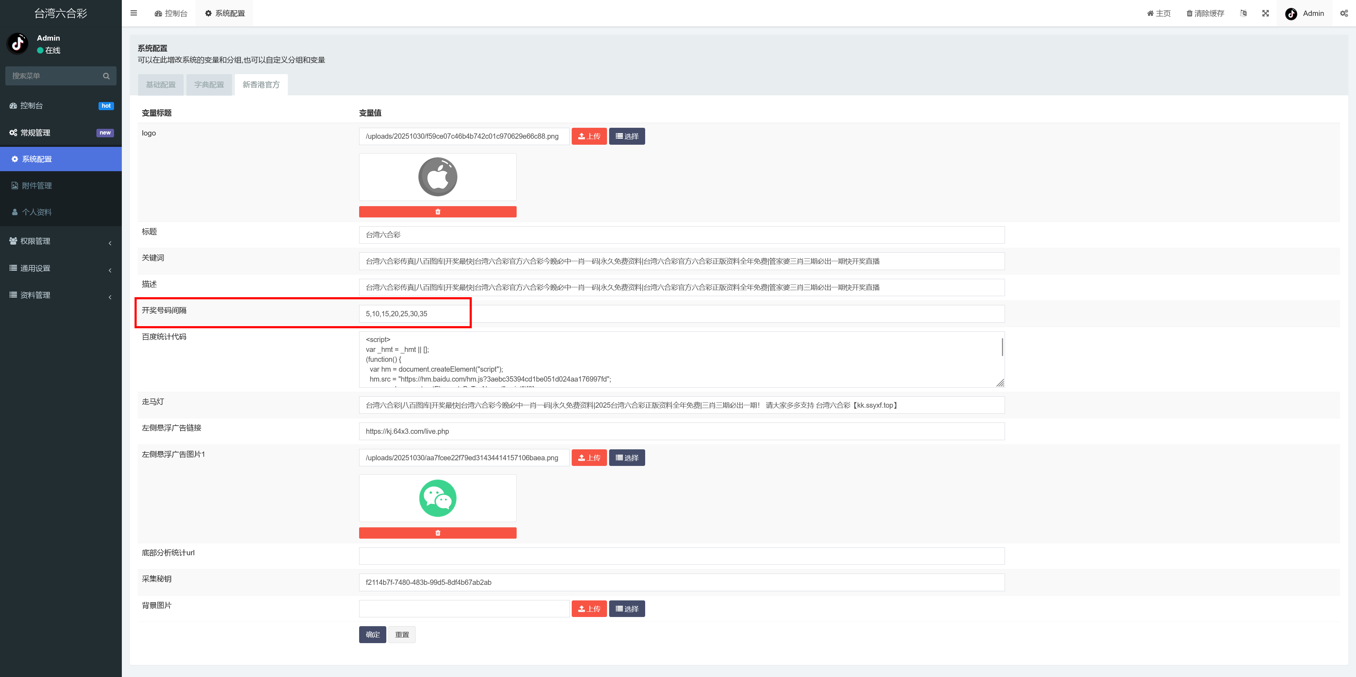Focus the 描述 input field
Image resolution: width=1356 pixels, height=677 pixels.
click(682, 287)
